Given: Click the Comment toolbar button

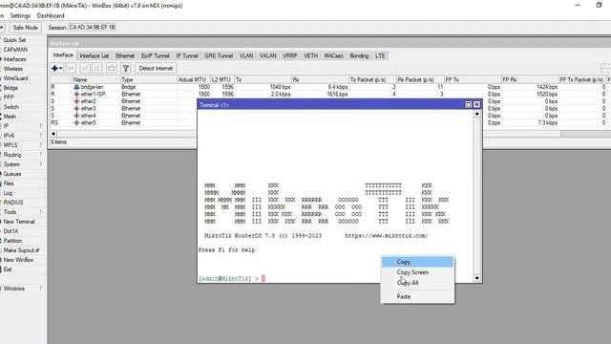Looking at the screenshot, I should (x=111, y=68).
